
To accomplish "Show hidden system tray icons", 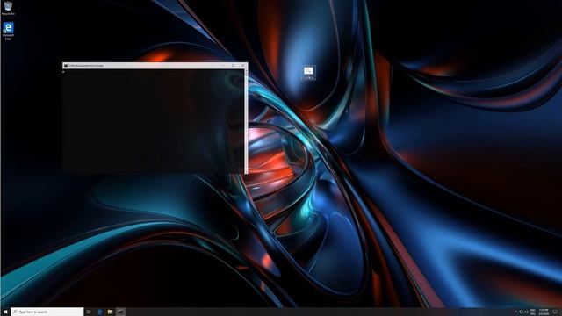I will 516,312.
